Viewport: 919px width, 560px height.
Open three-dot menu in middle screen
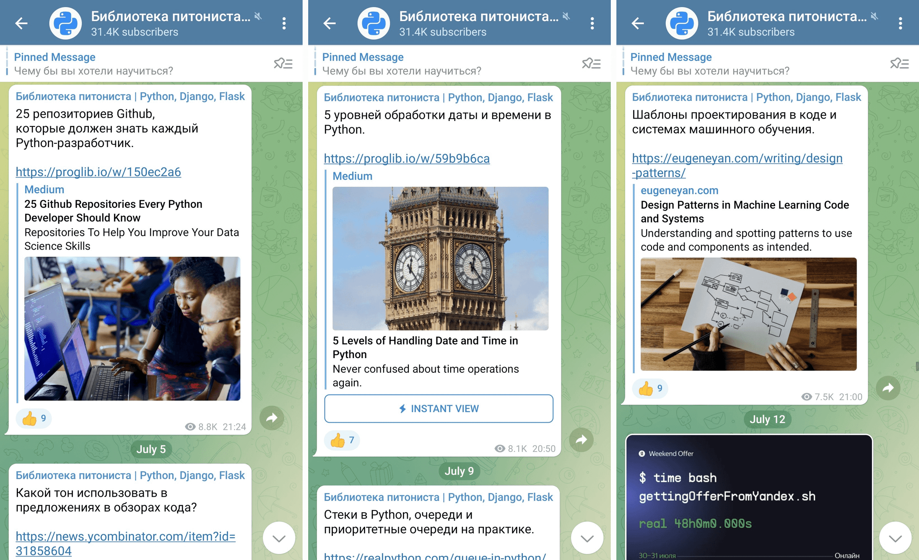point(592,23)
